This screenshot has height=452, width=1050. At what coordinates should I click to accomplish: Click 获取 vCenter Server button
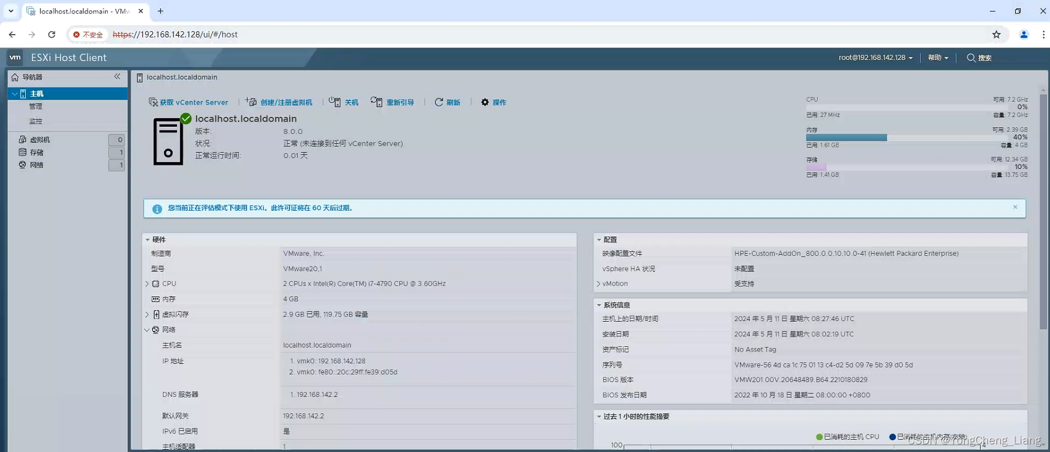[188, 102]
